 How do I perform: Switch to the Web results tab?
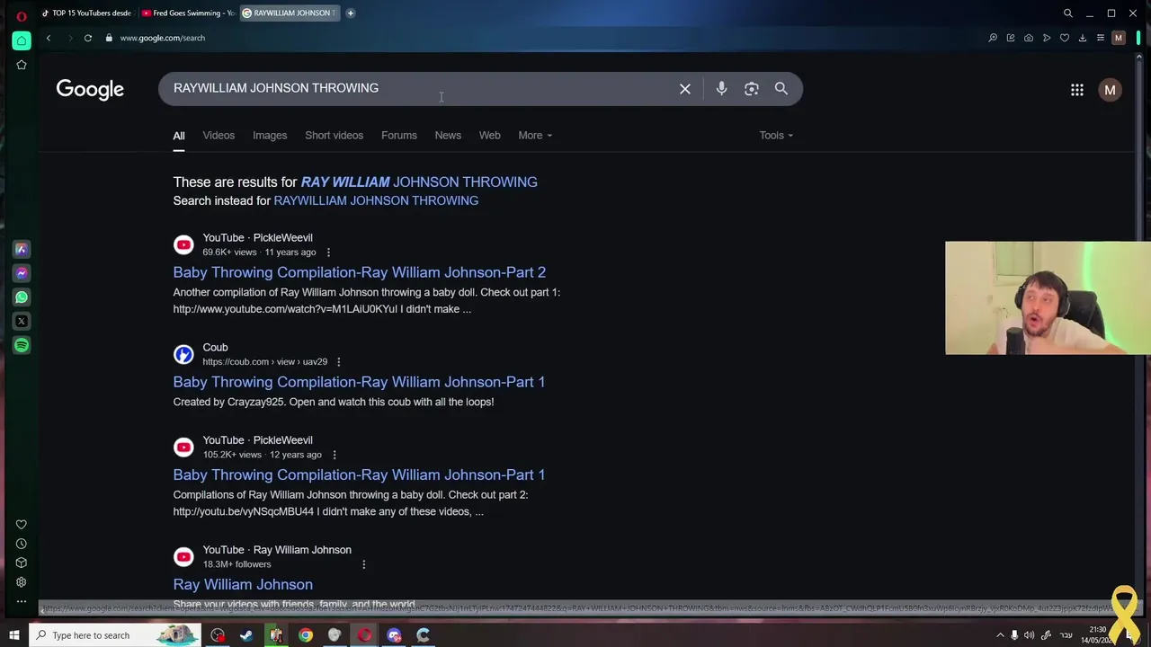pos(489,136)
